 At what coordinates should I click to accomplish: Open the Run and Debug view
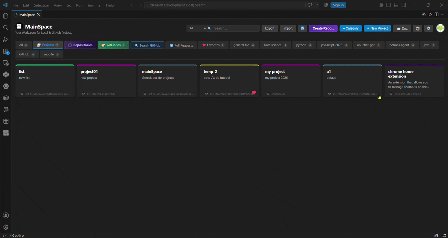pos(6,40)
